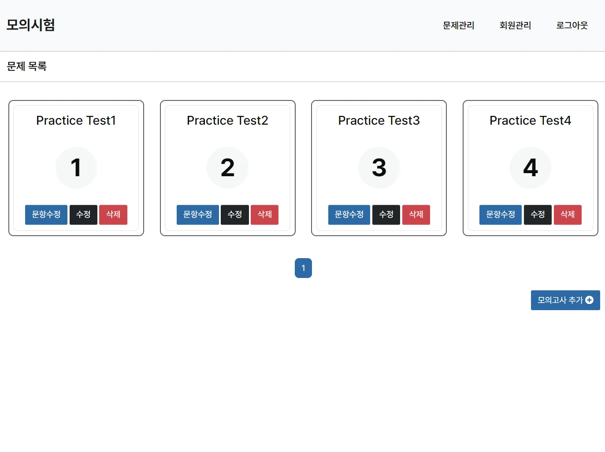This screenshot has width=605, height=452.
Task: Click 문항수정 on Practice Test2
Action: [198, 215]
